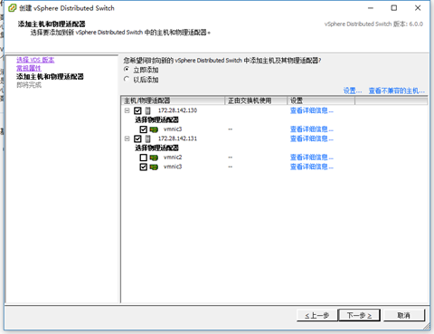
Task: Click the 取消 cancel button
Action: (x=404, y=316)
